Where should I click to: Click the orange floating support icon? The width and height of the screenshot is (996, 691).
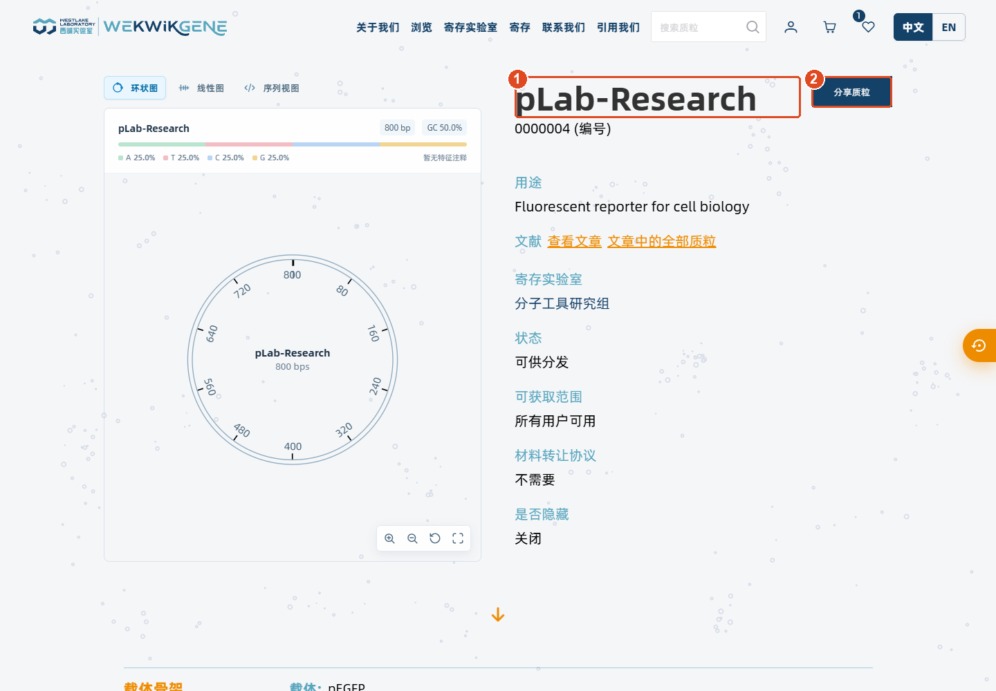979,345
